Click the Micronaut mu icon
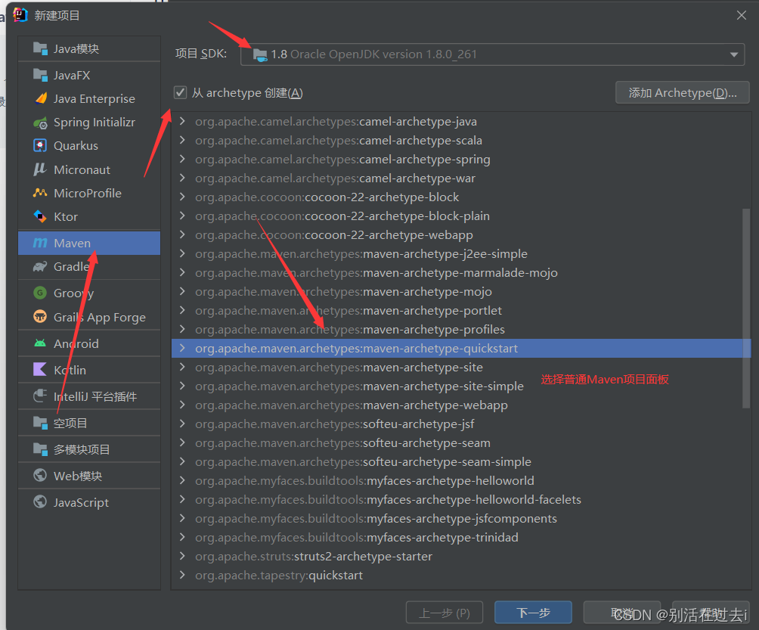The height and width of the screenshot is (630, 759). [x=40, y=169]
